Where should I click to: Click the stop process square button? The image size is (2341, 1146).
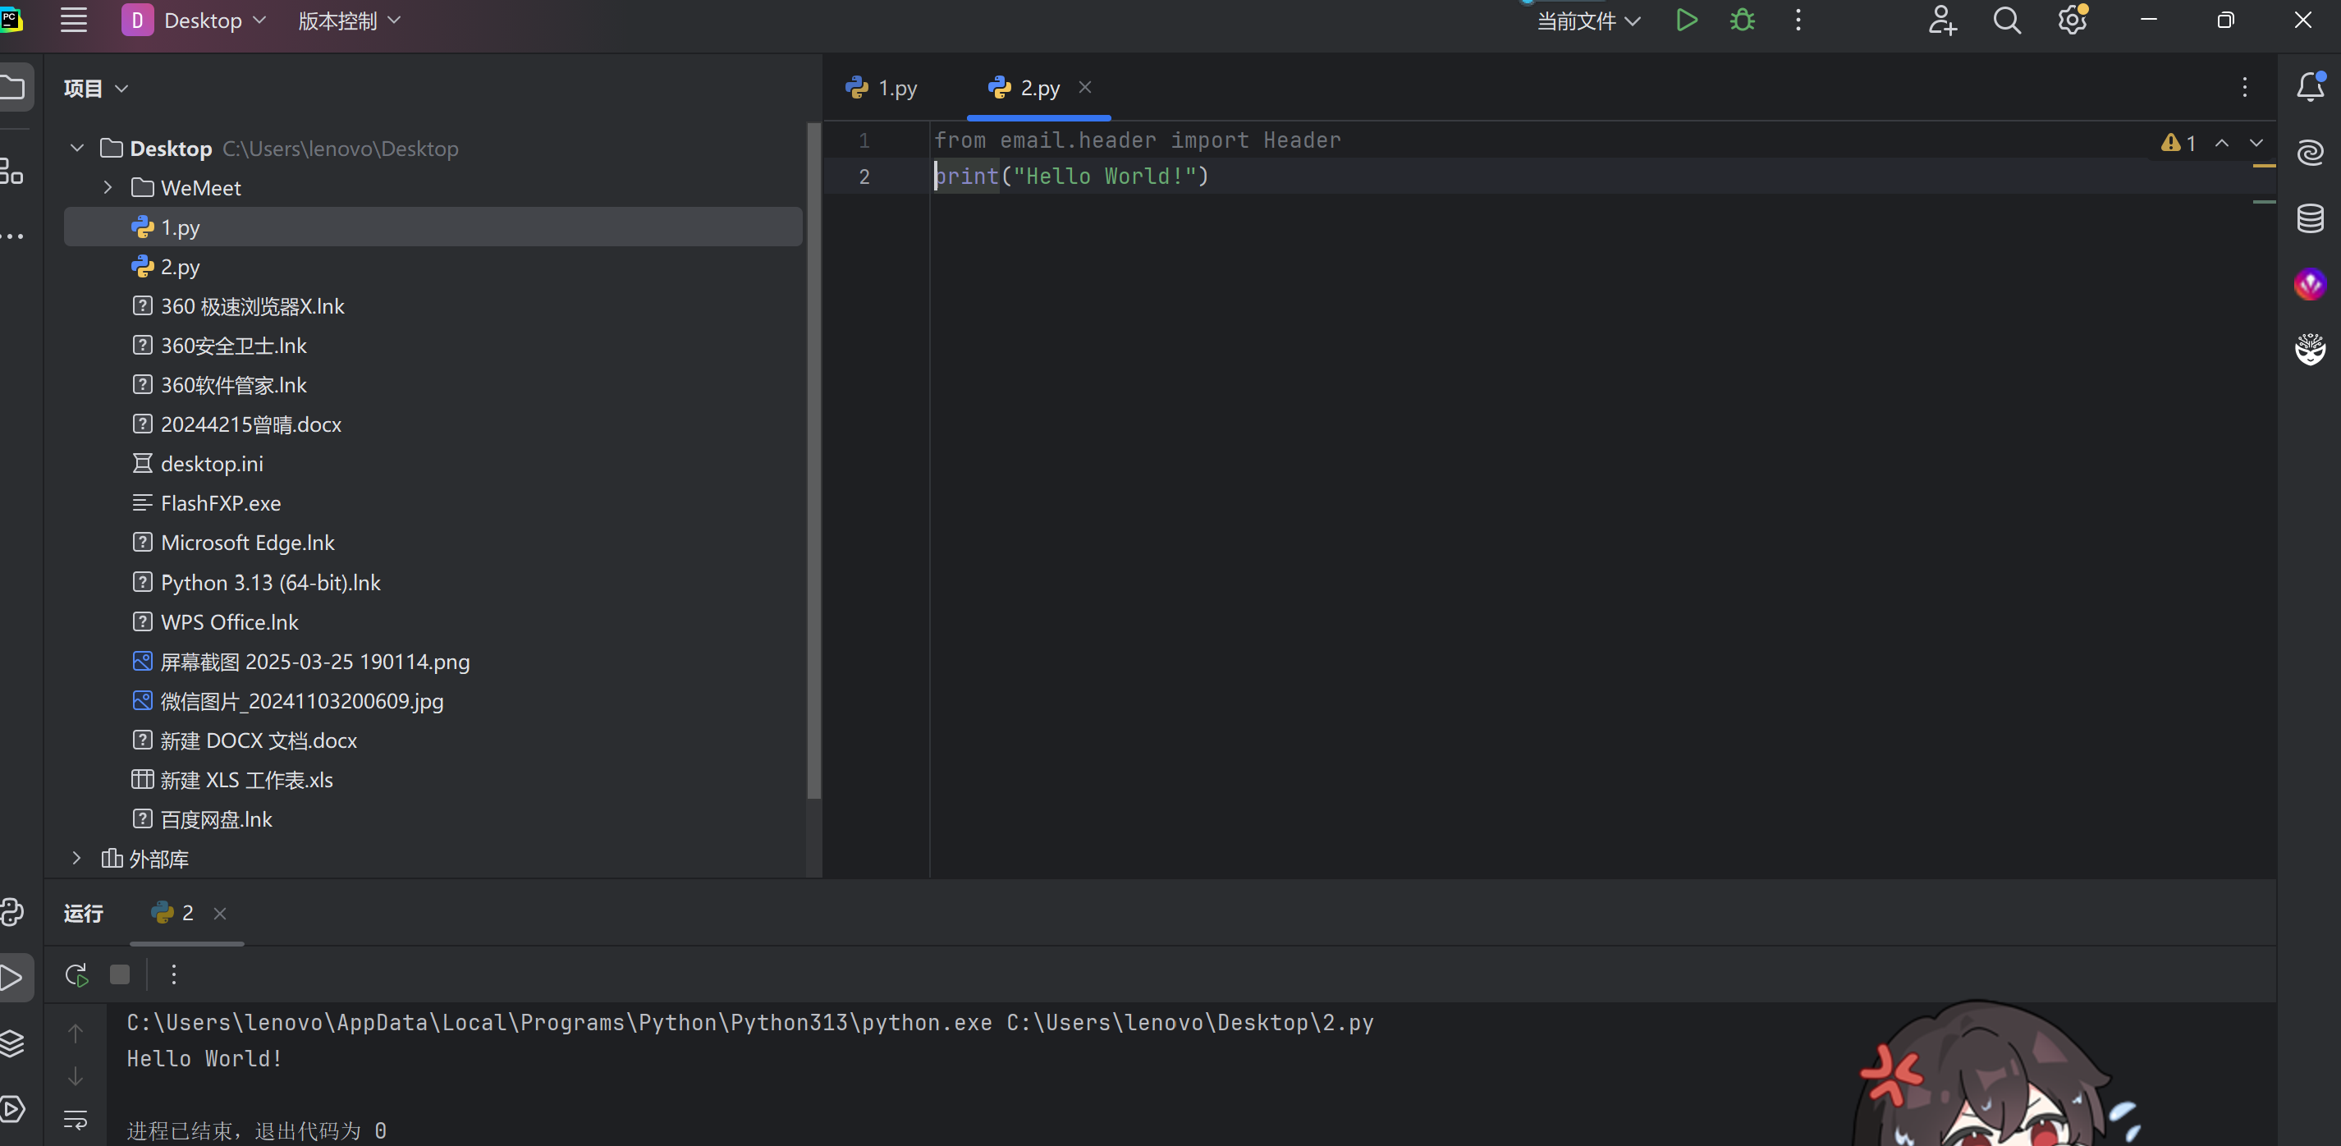click(120, 975)
